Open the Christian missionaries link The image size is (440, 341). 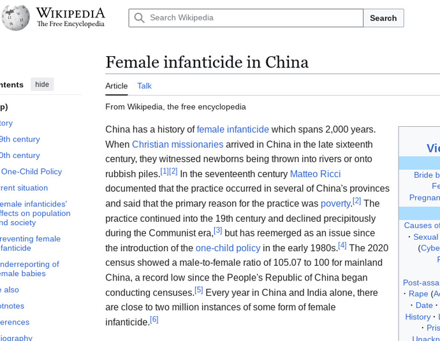[x=178, y=144]
